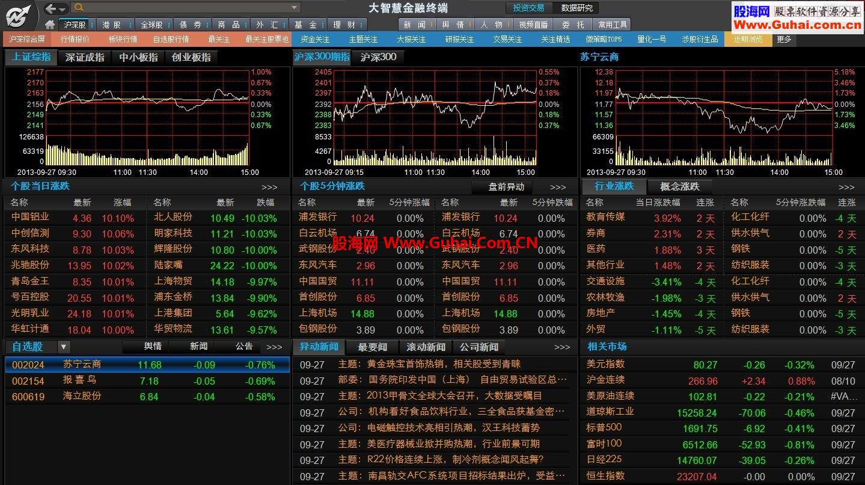Open the 委托 trading tab
The width and height of the screenshot is (865, 485).
(573, 25)
